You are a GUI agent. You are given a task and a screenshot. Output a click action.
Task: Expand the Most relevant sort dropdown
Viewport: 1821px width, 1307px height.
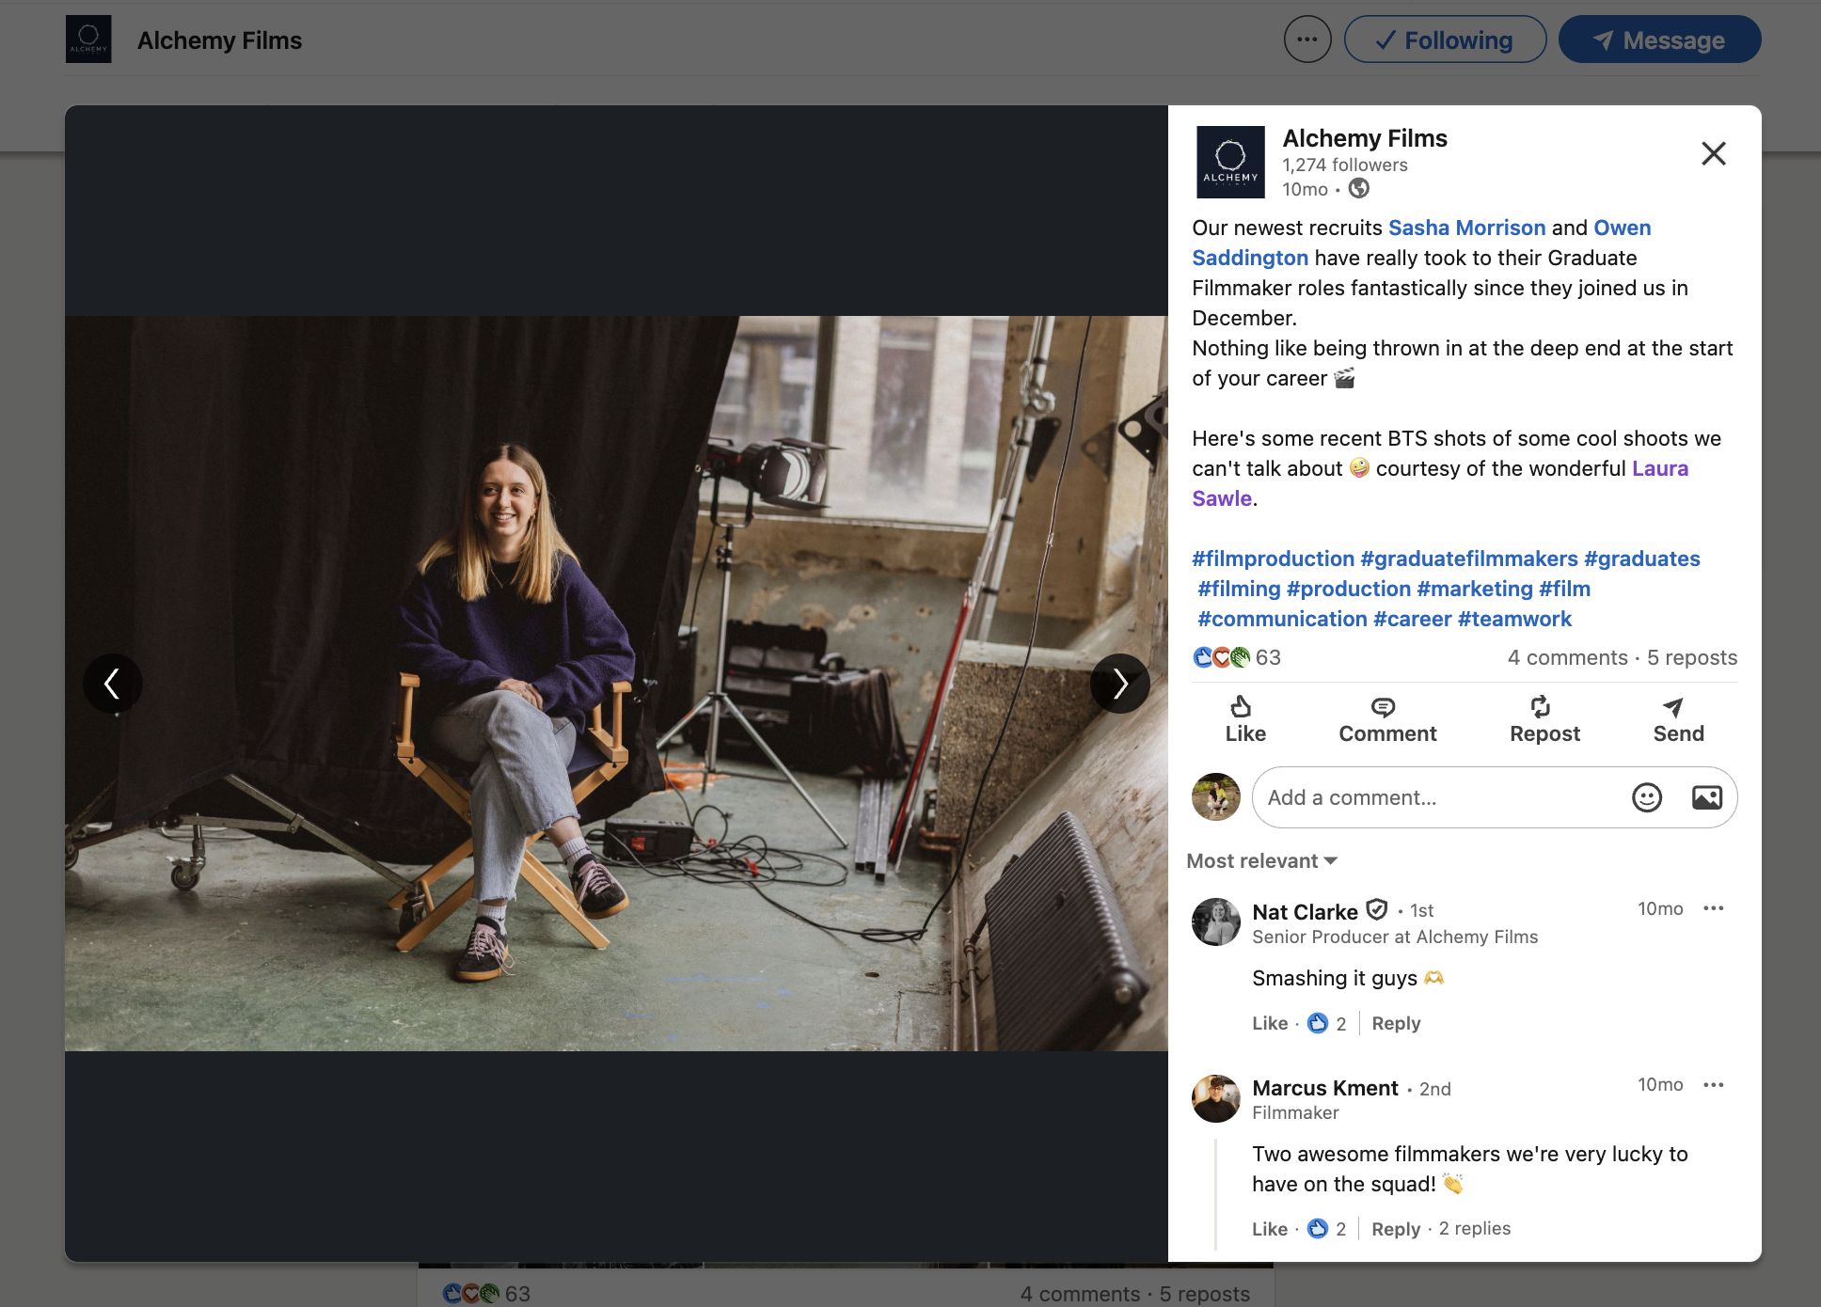point(1261,861)
